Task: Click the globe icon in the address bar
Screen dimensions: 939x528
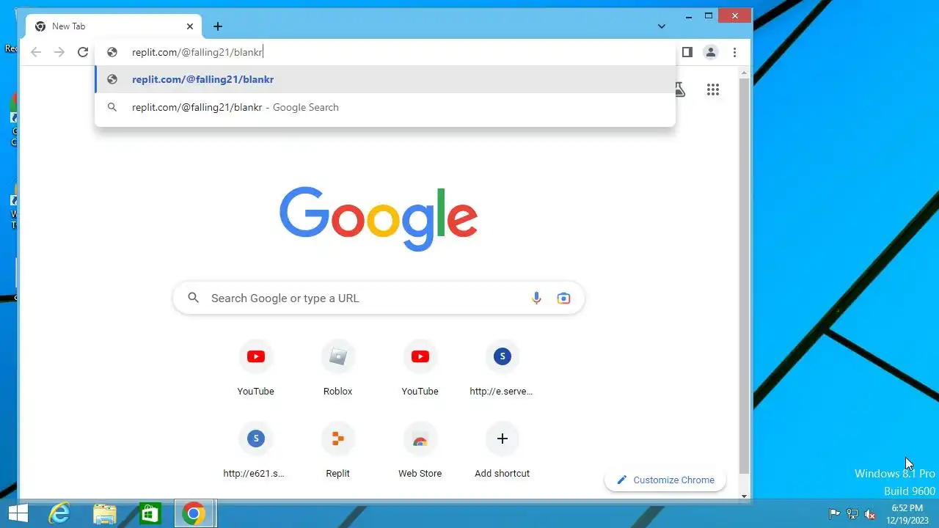Action: click(x=112, y=52)
